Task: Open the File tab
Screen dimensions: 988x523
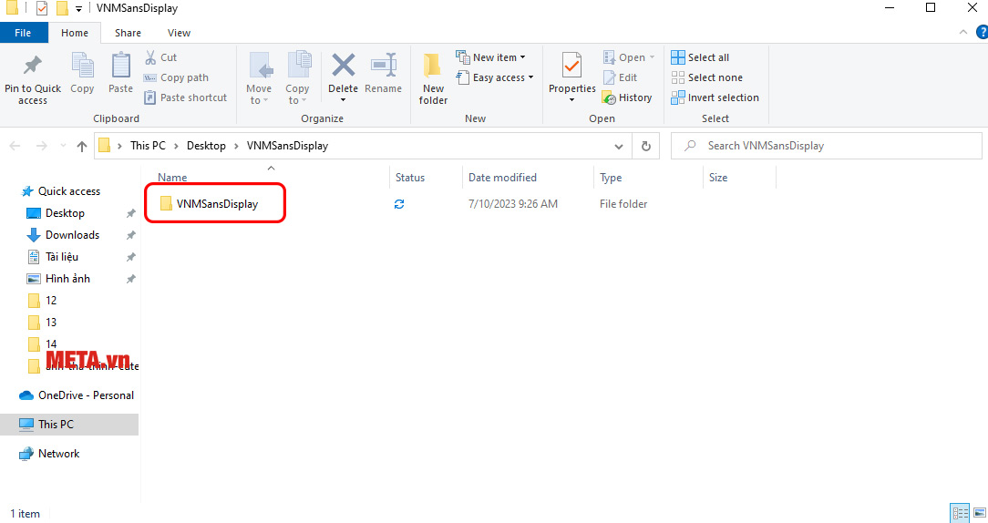Action: [24, 33]
